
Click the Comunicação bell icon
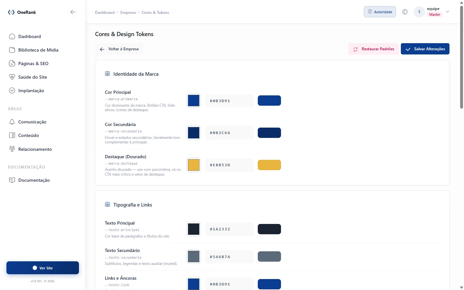point(12,122)
